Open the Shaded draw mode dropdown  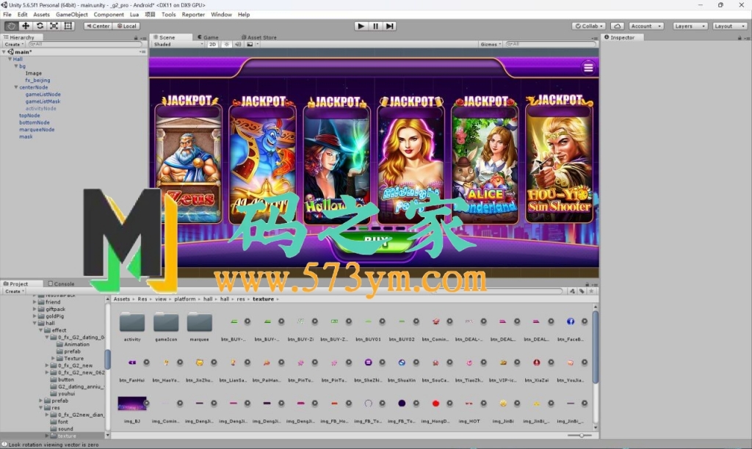pos(178,44)
